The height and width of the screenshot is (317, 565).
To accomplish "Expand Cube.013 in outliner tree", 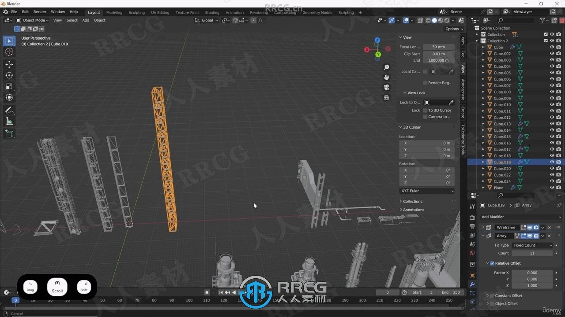I will (483, 124).
